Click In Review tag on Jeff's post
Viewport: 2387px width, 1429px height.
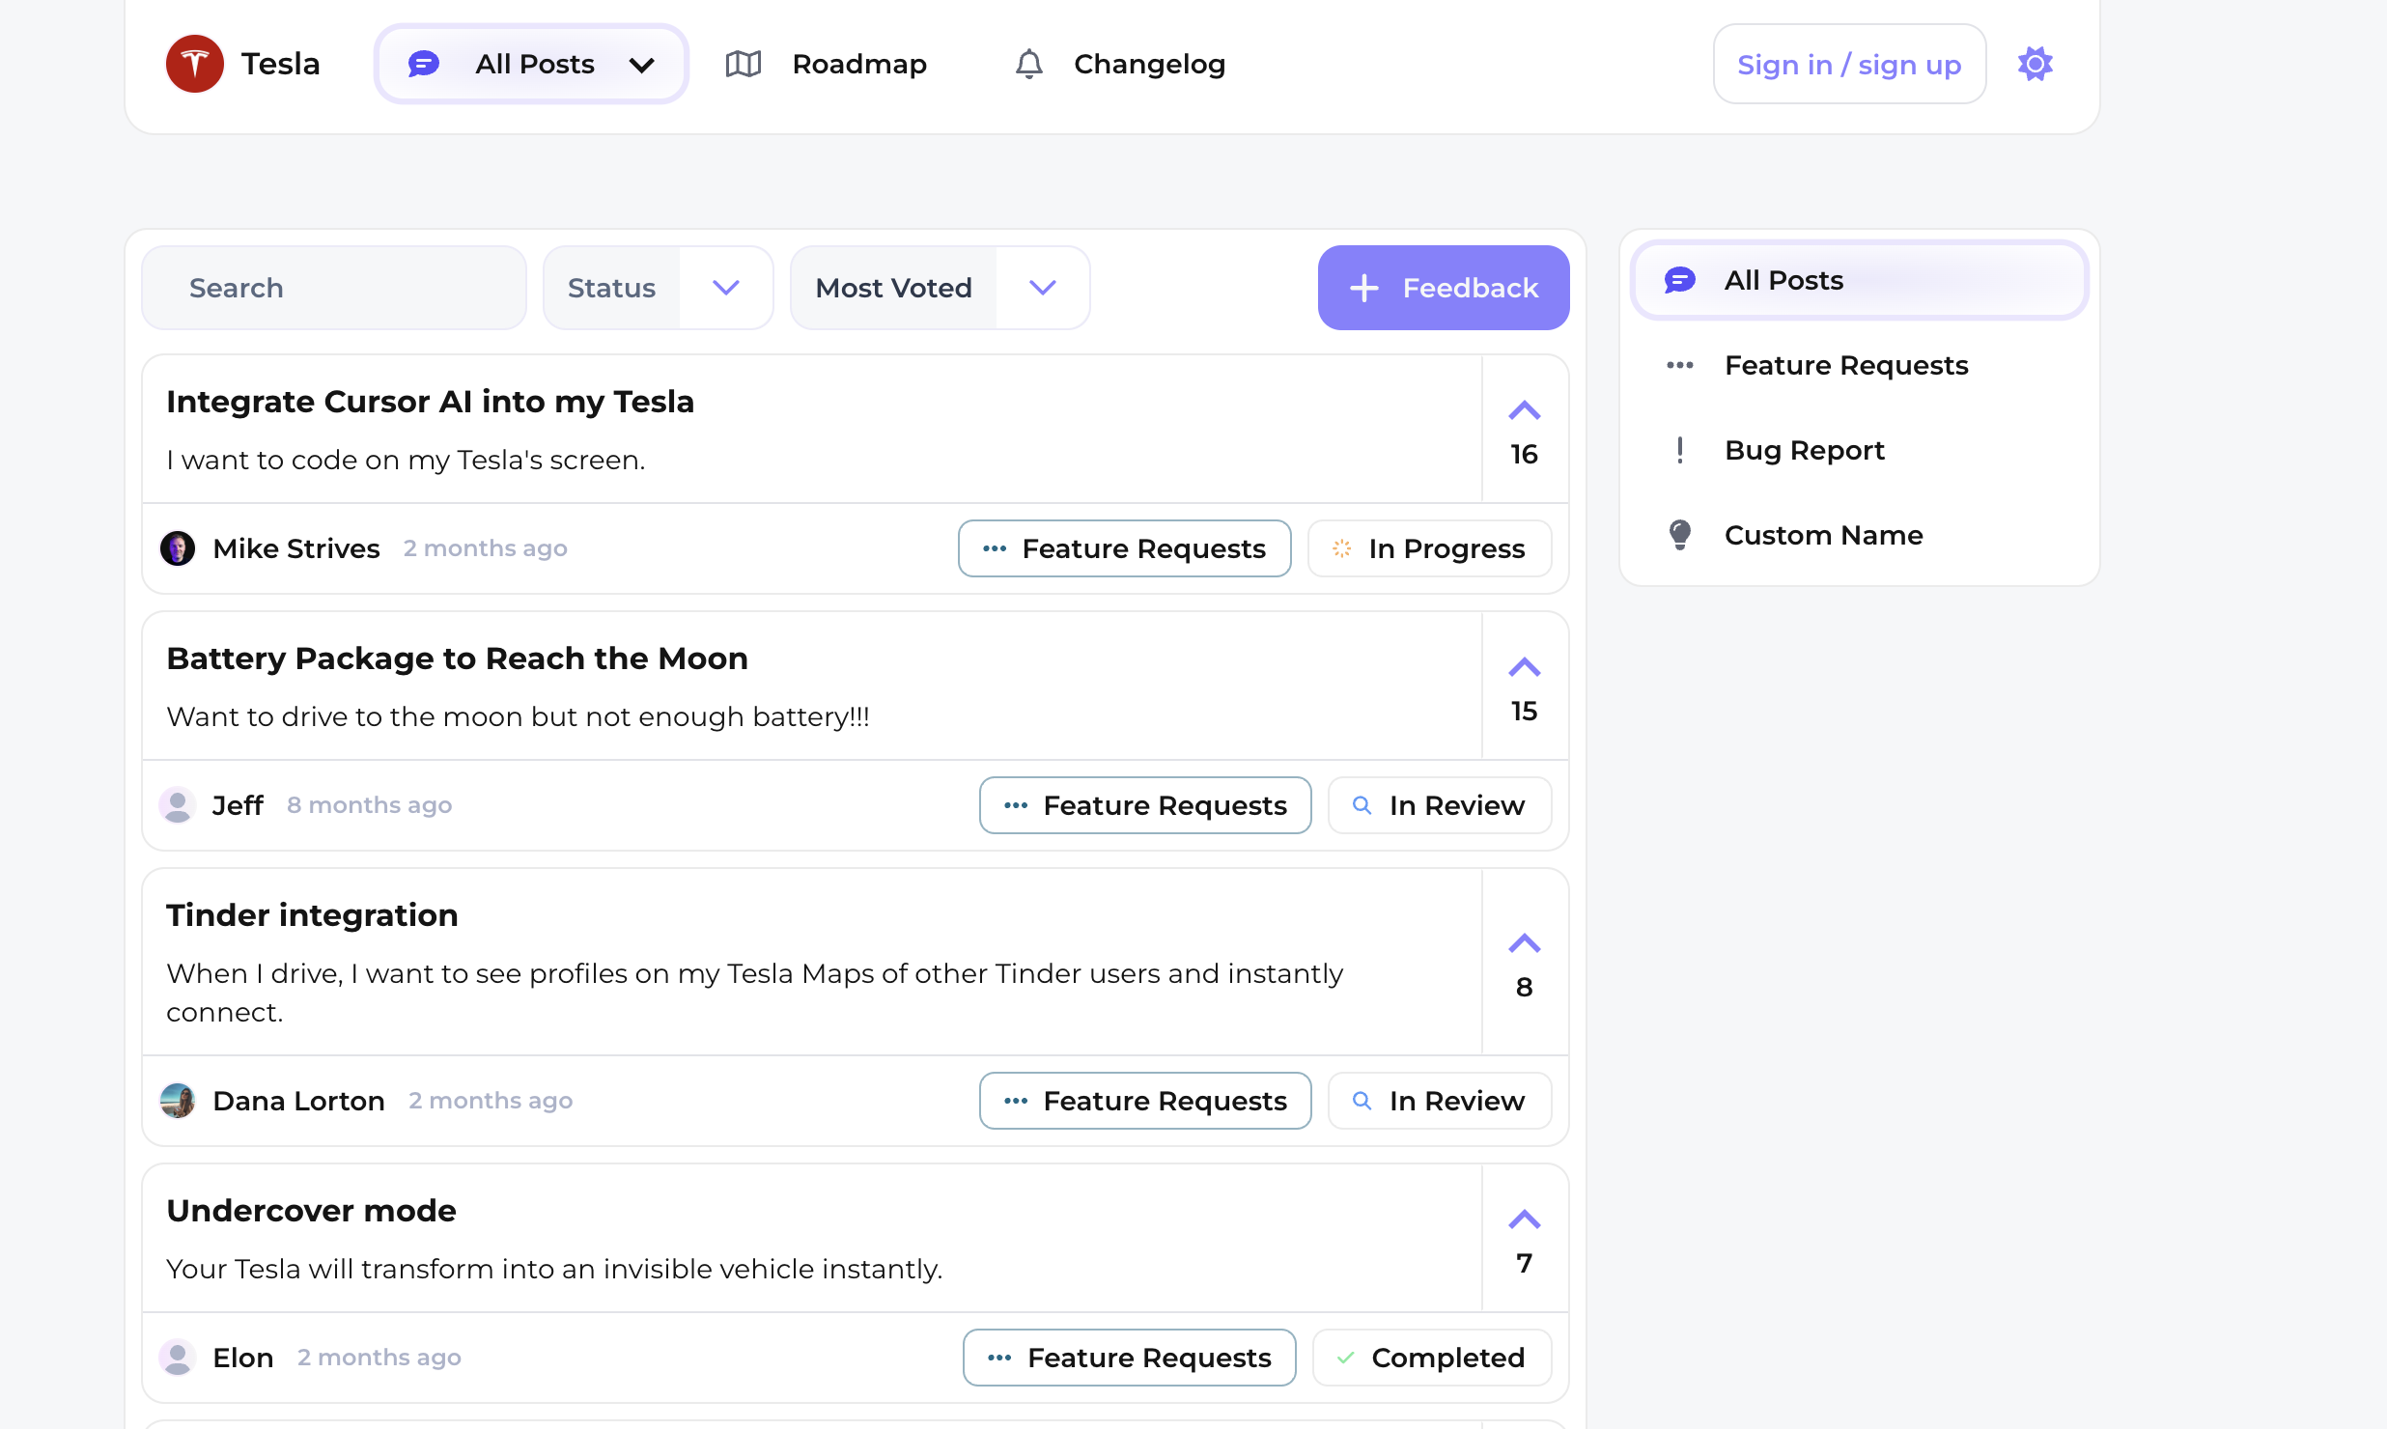1440,805
